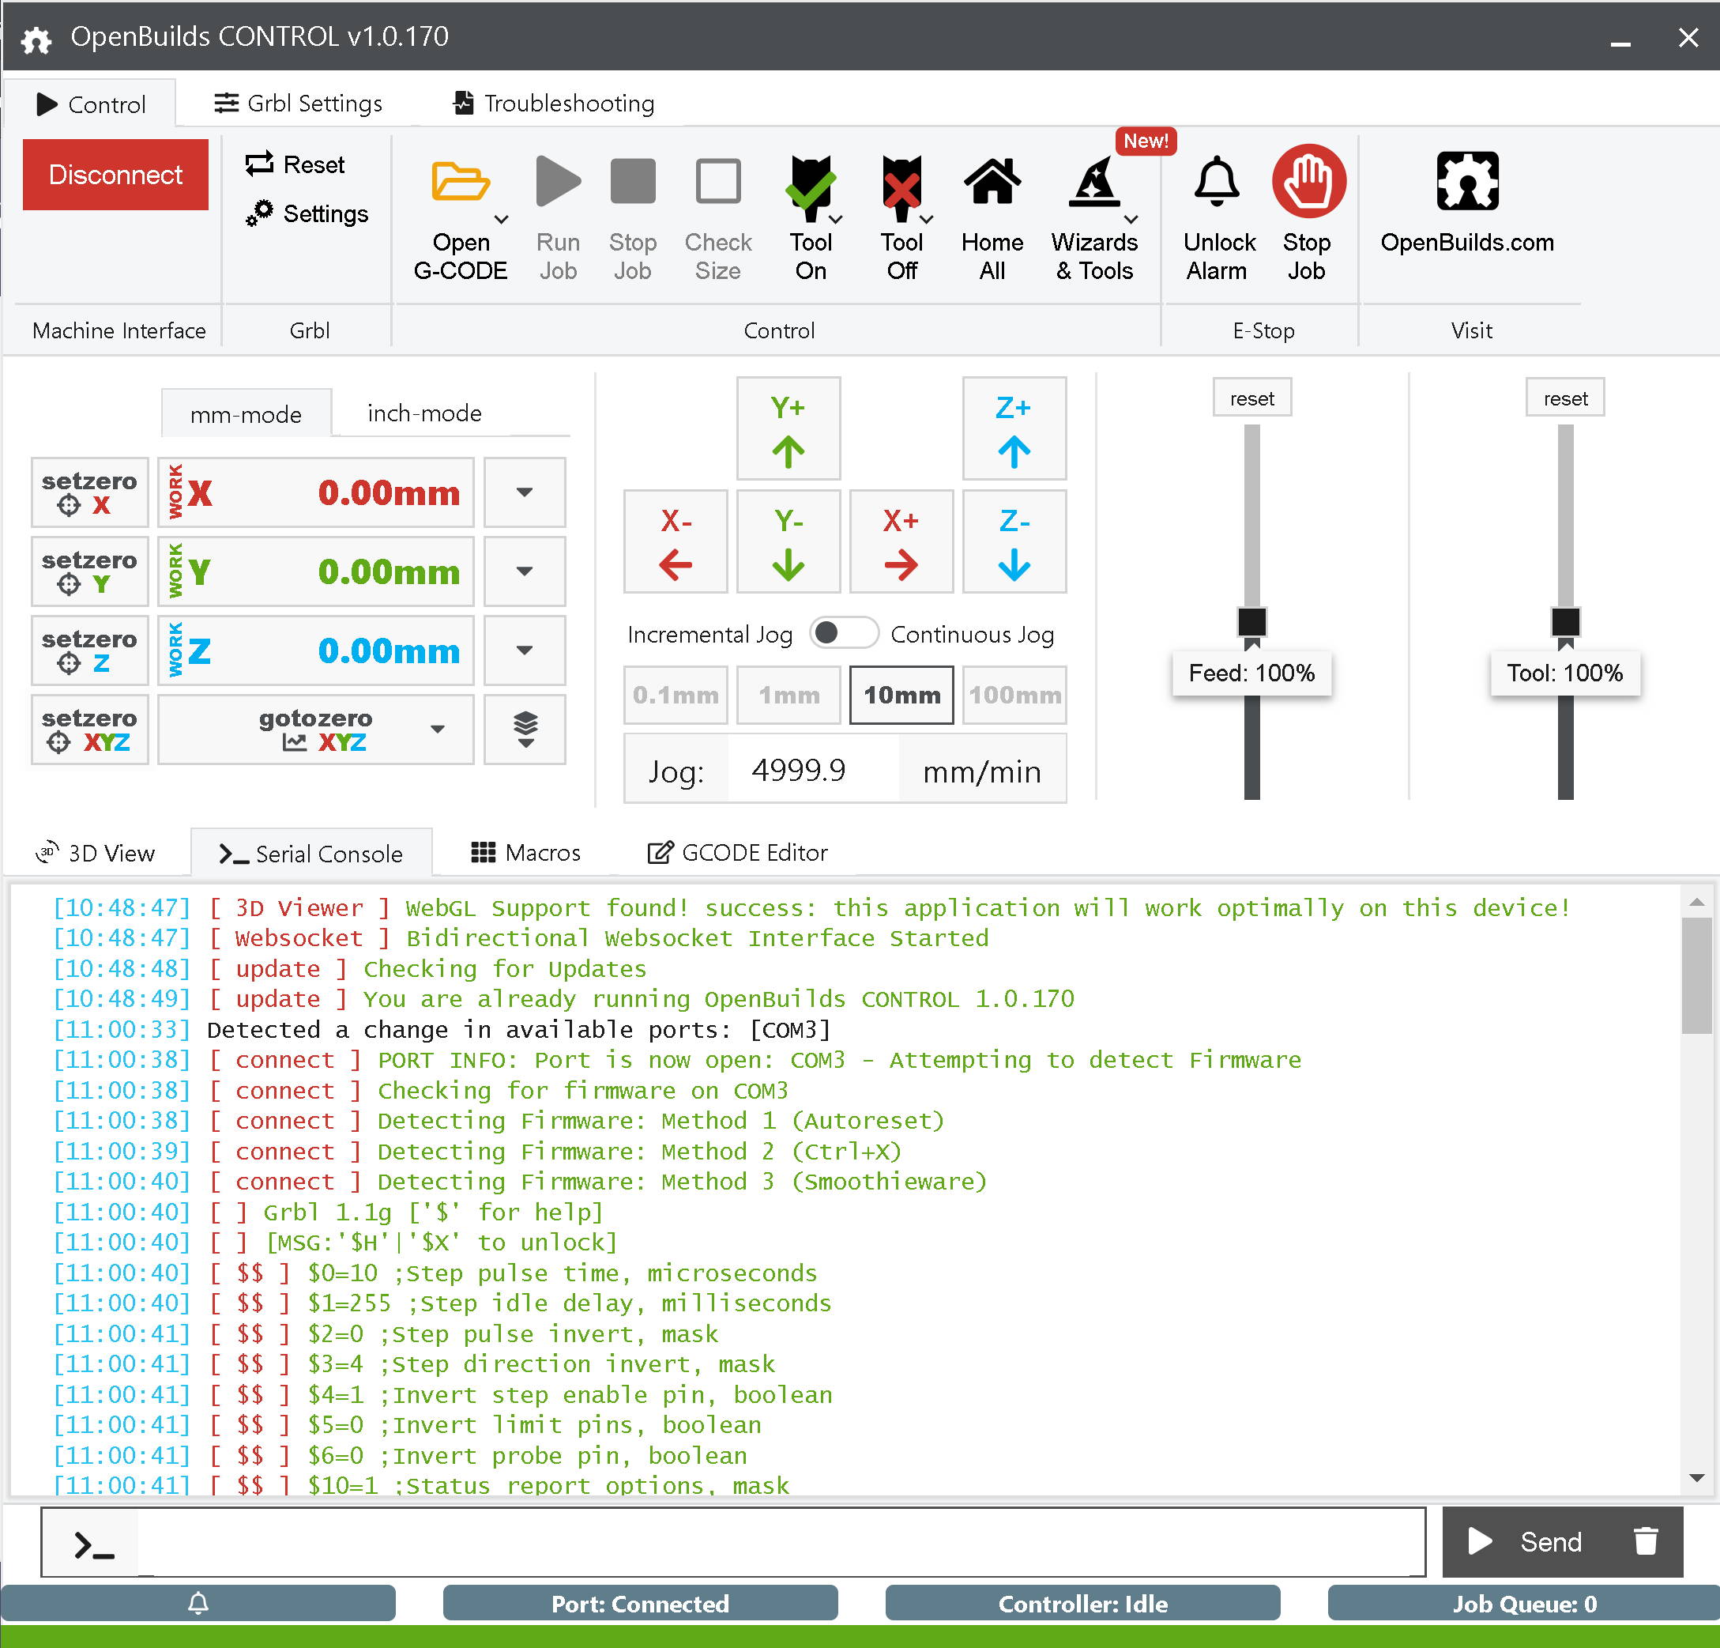This screenshot has height=1648, width=1720.
Task: Open the Grbl Settings tab
Action: click(299, 104)
